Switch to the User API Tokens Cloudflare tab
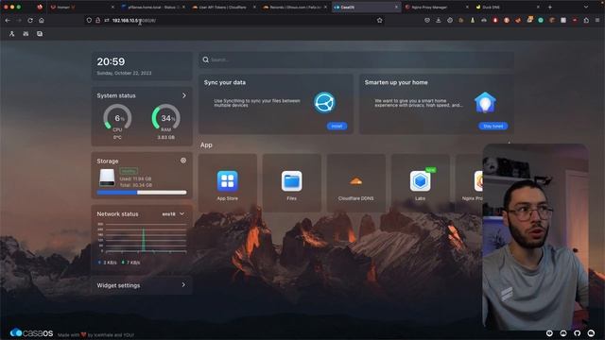605x340 pixels. point(223,8)
